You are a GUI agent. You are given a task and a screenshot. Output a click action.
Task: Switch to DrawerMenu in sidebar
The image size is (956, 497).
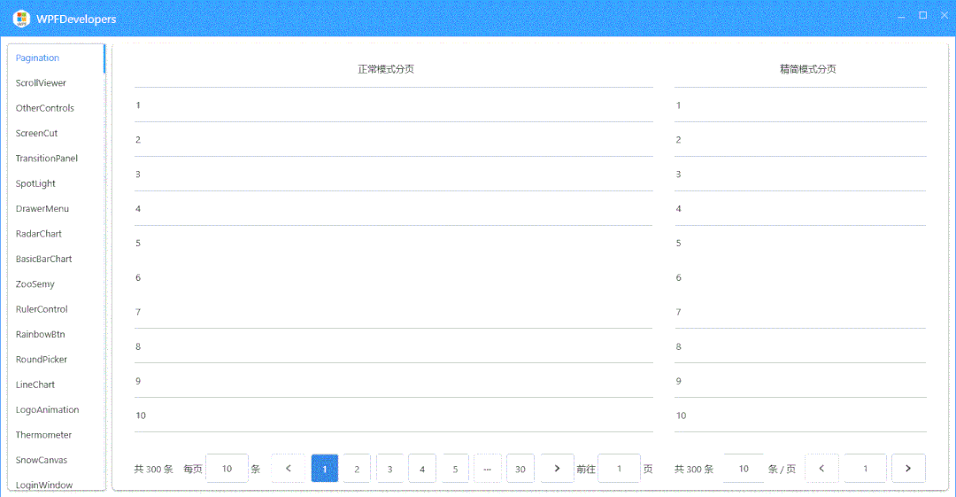(42, 209)
